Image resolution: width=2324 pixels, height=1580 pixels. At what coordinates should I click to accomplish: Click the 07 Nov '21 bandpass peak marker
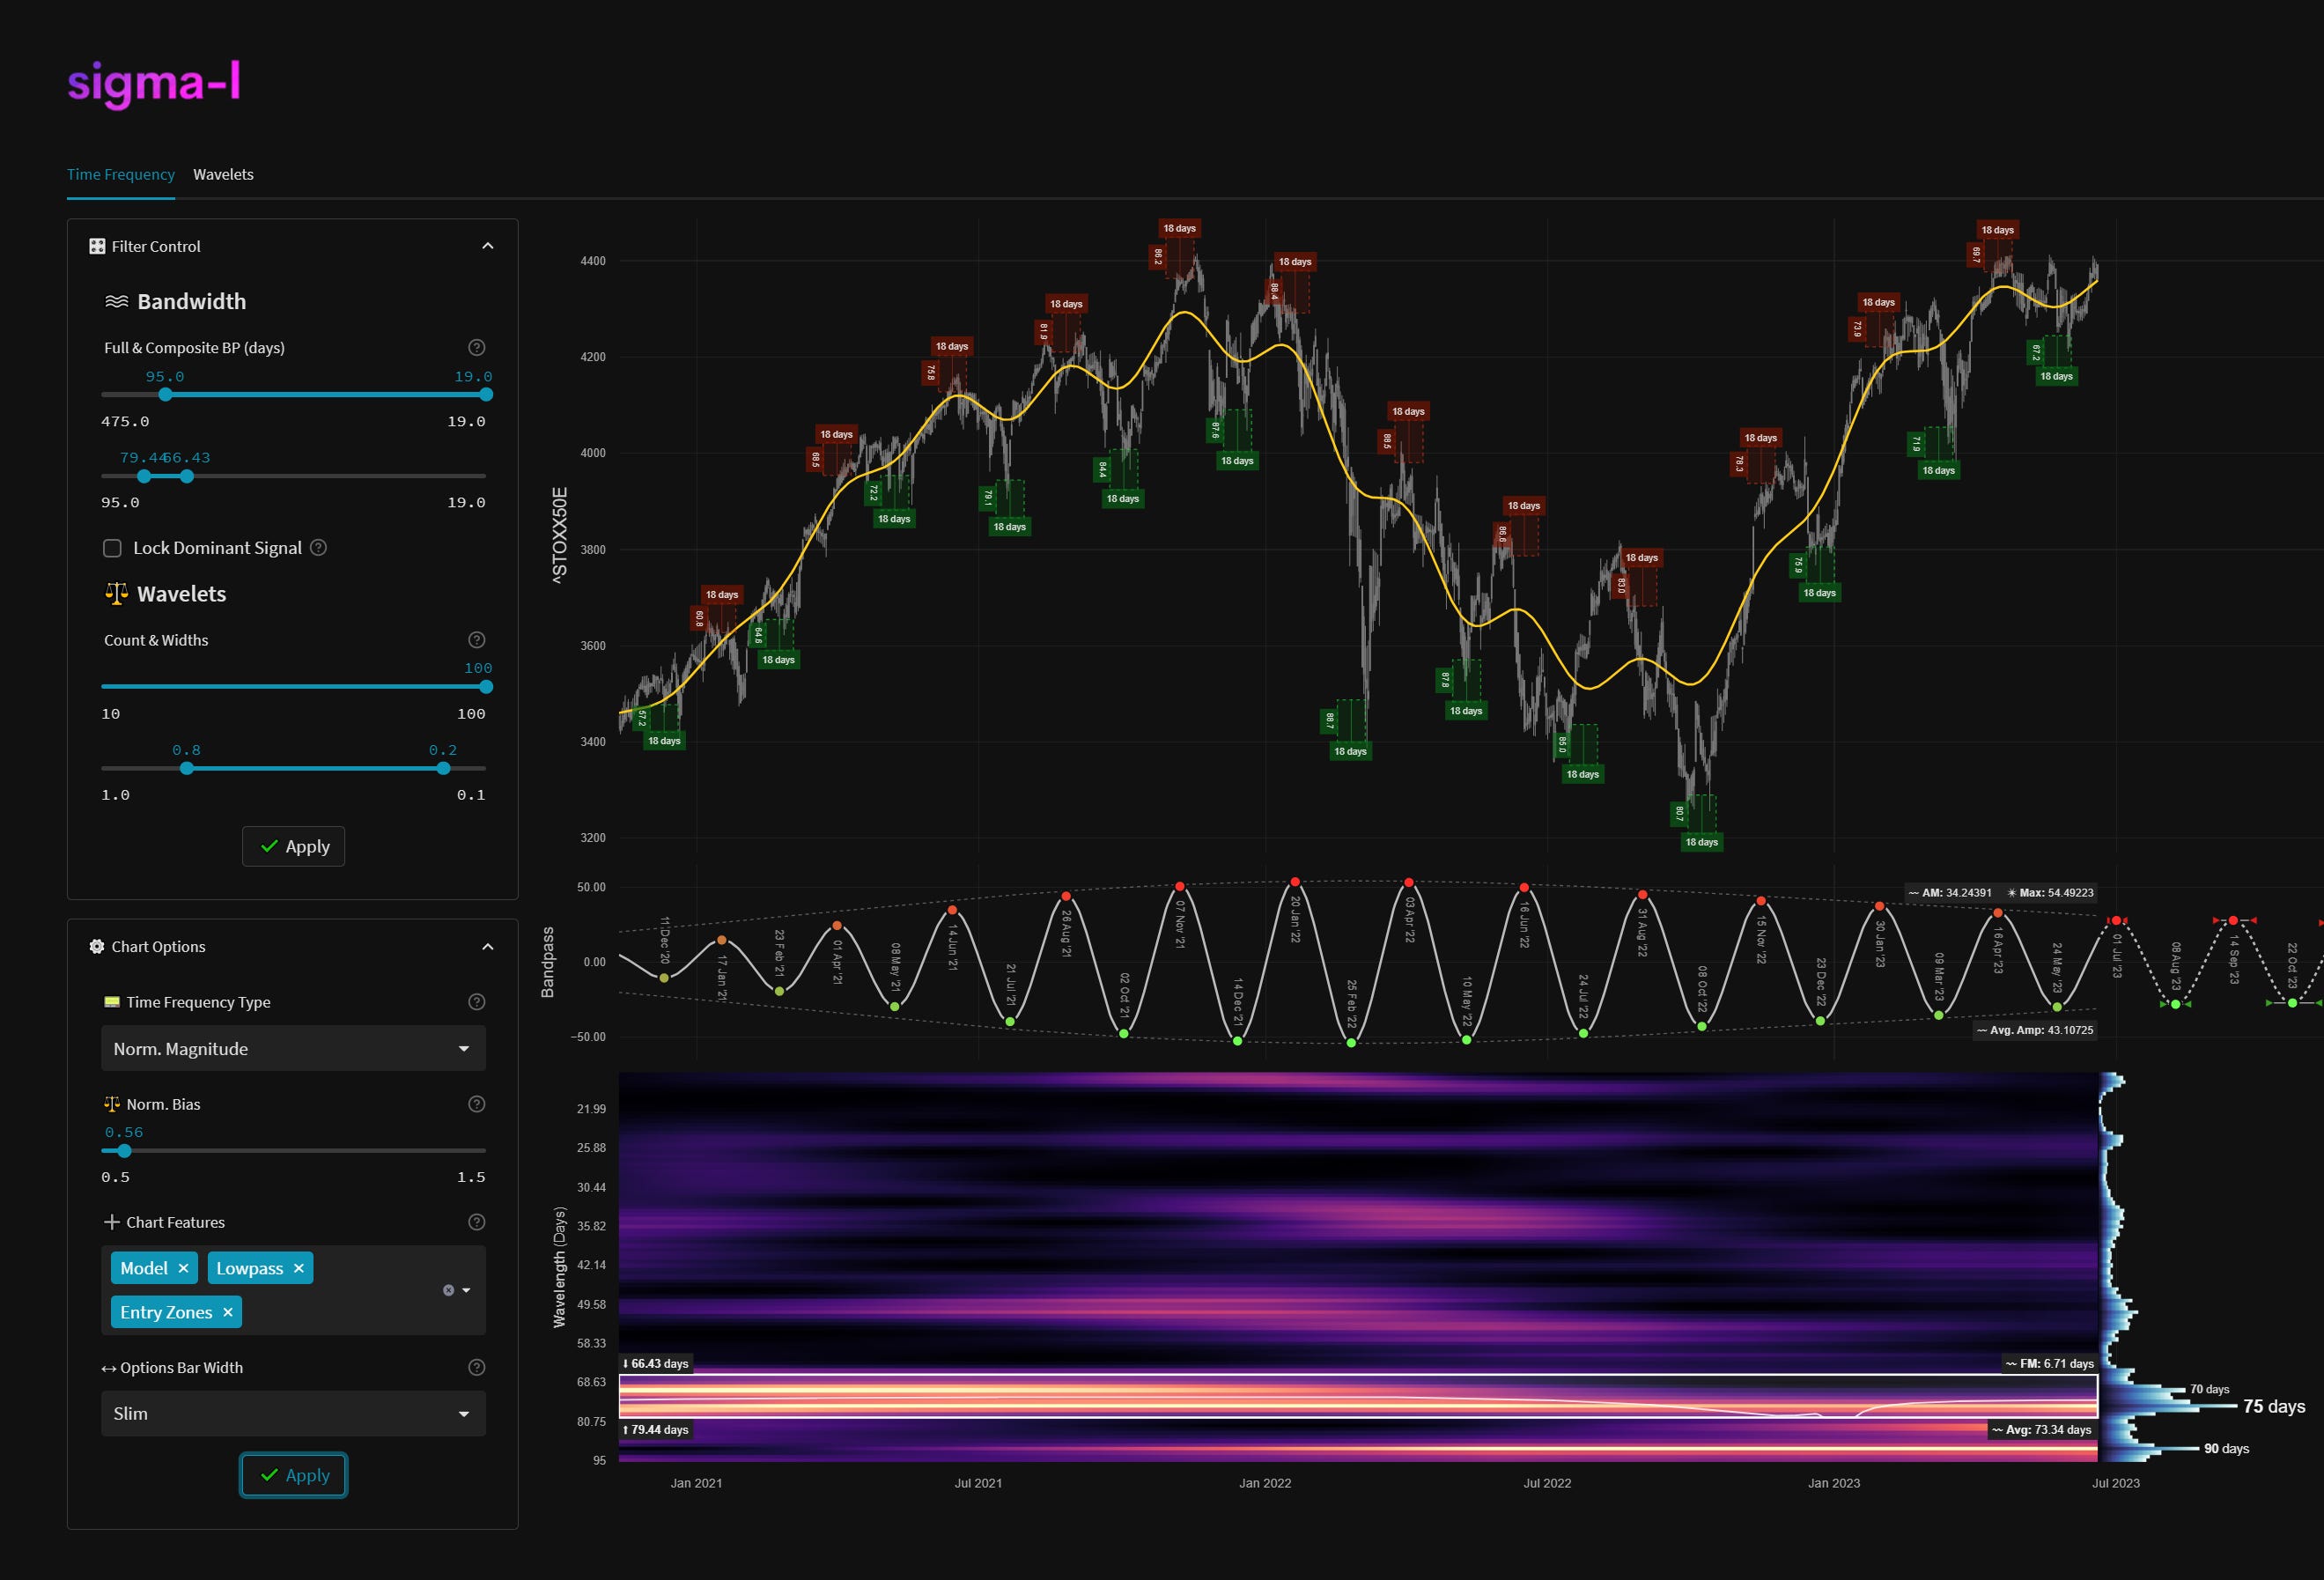(x=1180, y=886)
